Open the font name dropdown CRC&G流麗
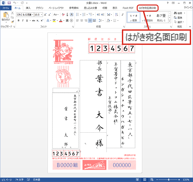This screenshot has height=182, width=193. [x=32, y=15]
